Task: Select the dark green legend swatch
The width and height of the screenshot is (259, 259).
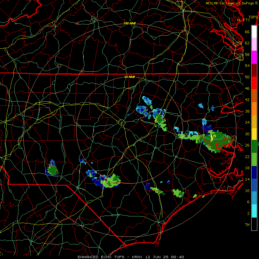Action: 254,146
